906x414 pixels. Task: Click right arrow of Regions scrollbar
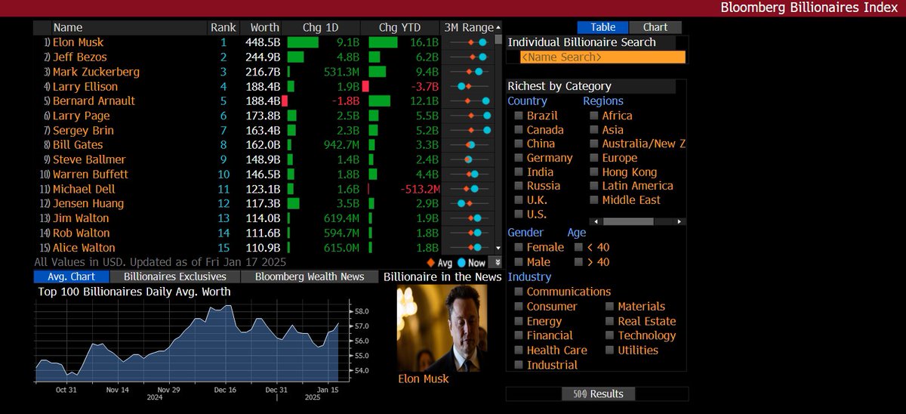681,221
